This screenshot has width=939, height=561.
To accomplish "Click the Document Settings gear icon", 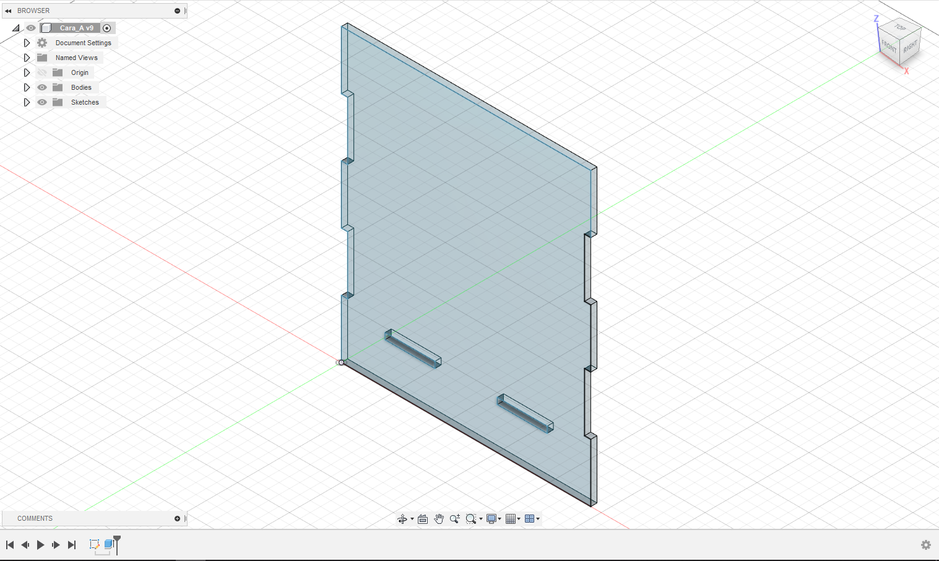I will coord(42,43).
